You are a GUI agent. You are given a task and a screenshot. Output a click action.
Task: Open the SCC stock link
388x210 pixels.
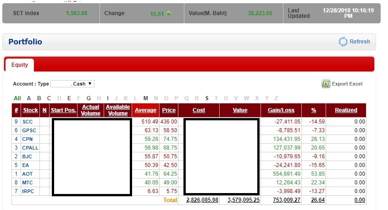pyautogui.click(x=28, y=122)
